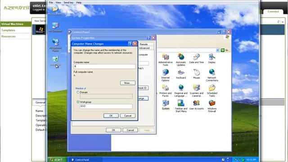
Task: Click the Windows Start button
Action: (57, 159)
